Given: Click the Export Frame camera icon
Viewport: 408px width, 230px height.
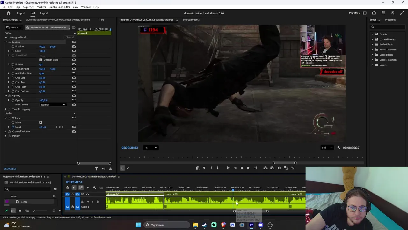Looking at the screenshot, I should [279, 168].
